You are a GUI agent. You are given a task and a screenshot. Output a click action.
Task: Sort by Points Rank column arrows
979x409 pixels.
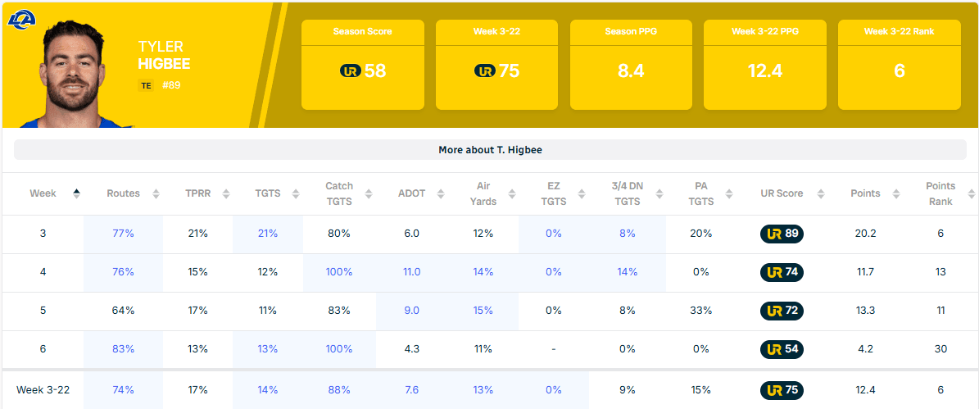point(971,193)
